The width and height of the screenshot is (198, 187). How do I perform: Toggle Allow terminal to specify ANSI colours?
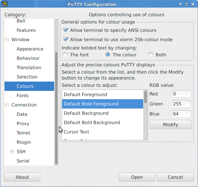click(x=66, y=30)
